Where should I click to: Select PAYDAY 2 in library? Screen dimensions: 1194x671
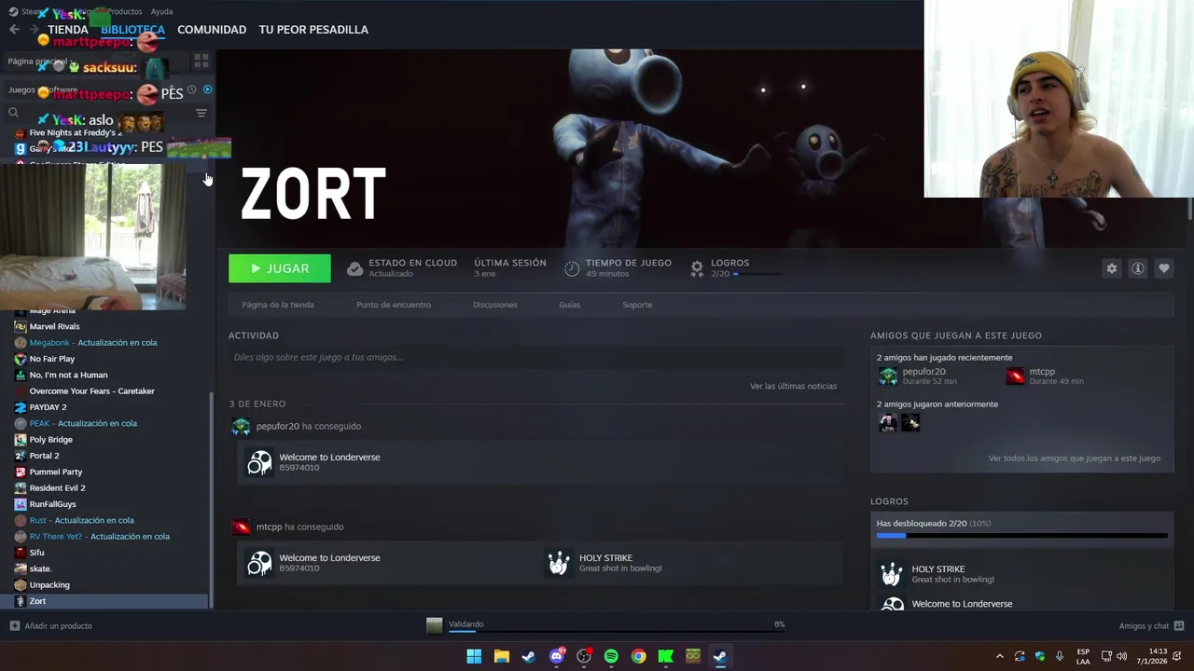click(x=48, y=407)
